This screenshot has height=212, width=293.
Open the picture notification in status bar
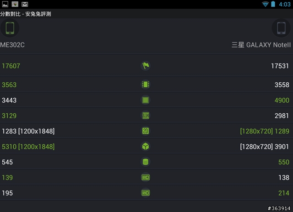pos(5,4)
